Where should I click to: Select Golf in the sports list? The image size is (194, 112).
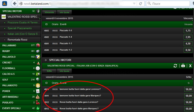coord(20,80)
